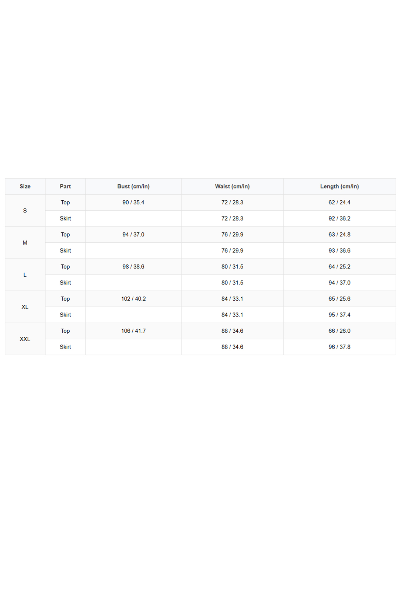Select the M size cell
Screen dimensions: 401x602
click(x=25, y=243)
